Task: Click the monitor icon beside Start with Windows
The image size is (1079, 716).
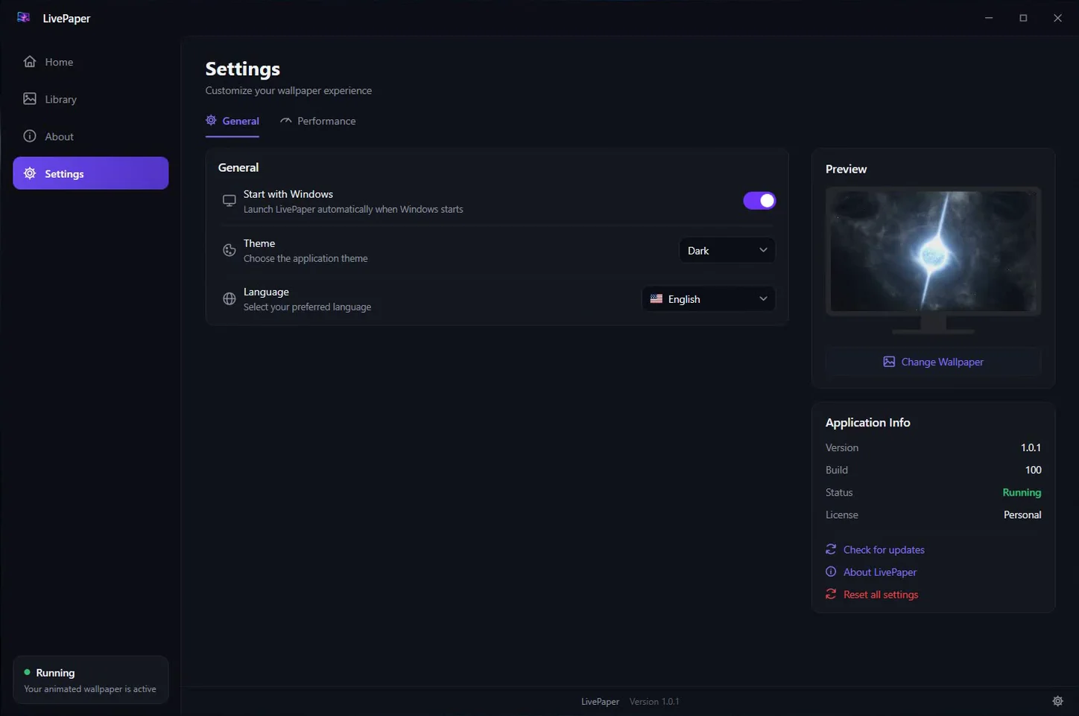Action: click(x=230, y=201)
